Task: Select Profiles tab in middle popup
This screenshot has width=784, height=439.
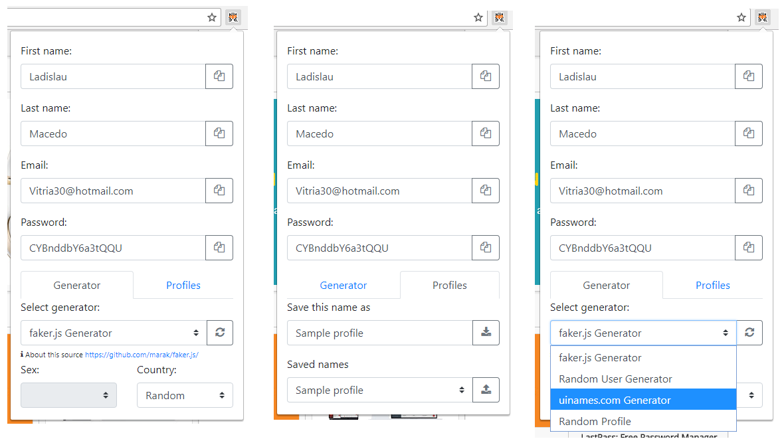Action: pyautogui.click(x=450, y=285)
